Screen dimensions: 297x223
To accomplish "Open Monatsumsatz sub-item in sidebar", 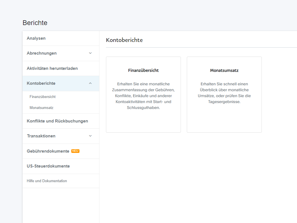I will 41,108.
